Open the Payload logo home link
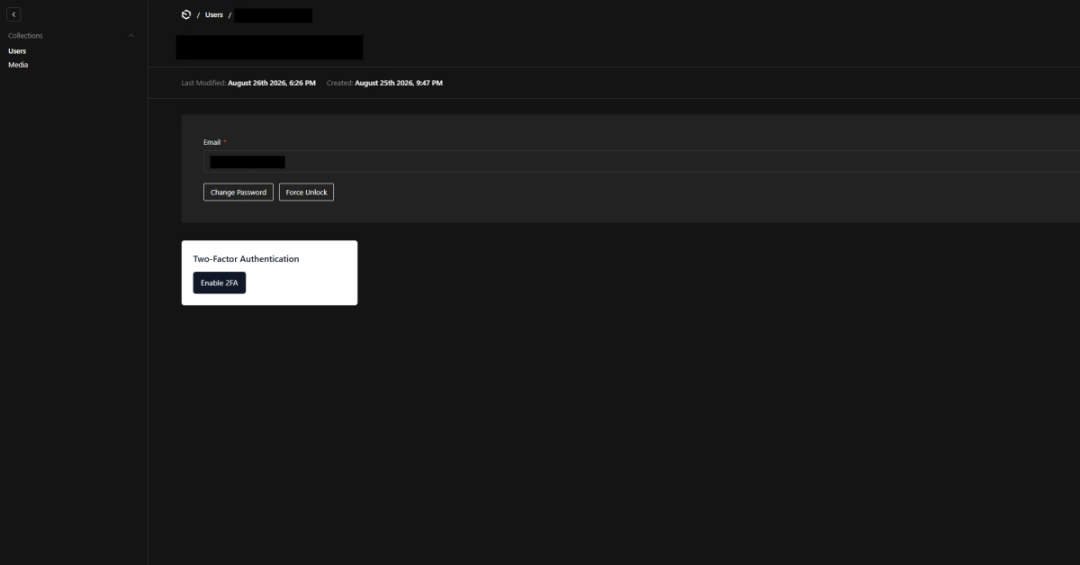This screenshot has height=565, width=1080. (186, 14)
